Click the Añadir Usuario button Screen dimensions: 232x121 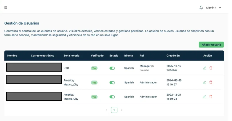tap(211, 45)
